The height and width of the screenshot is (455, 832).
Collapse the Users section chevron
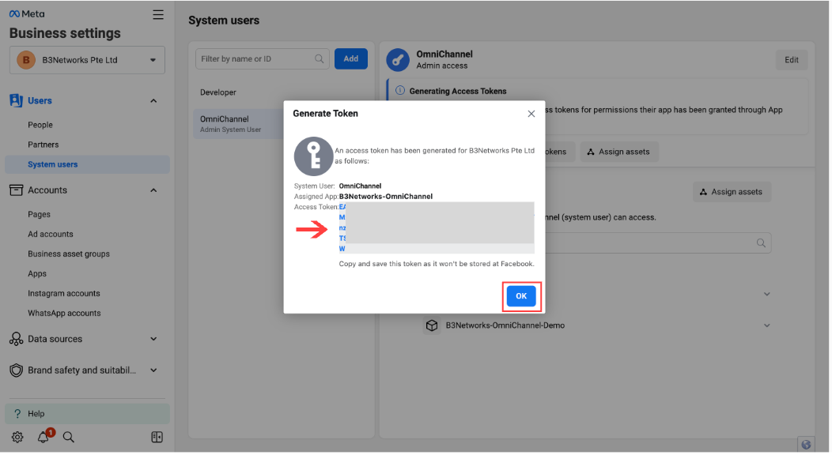pos(153,100)
